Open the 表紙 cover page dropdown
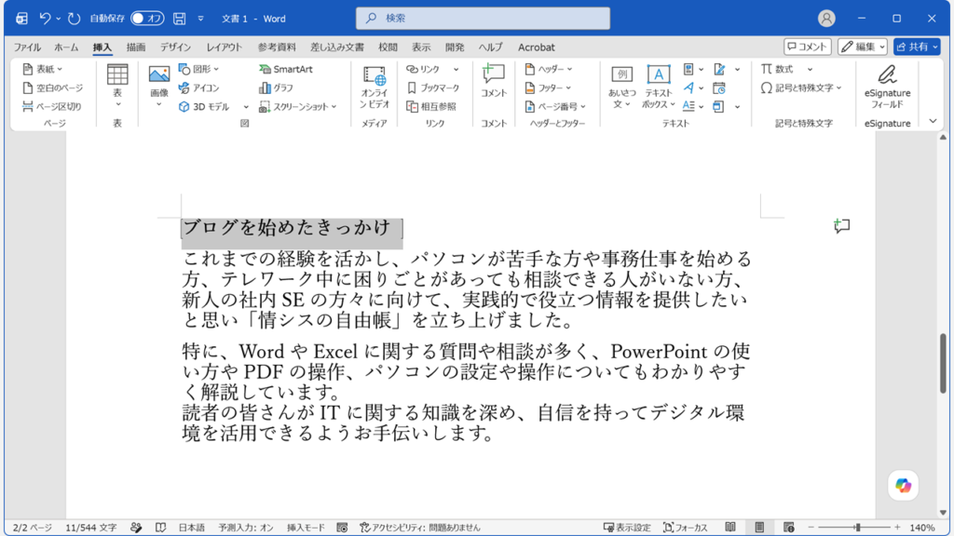This screenshot has height=536, width=954. (x=43, y=69)
